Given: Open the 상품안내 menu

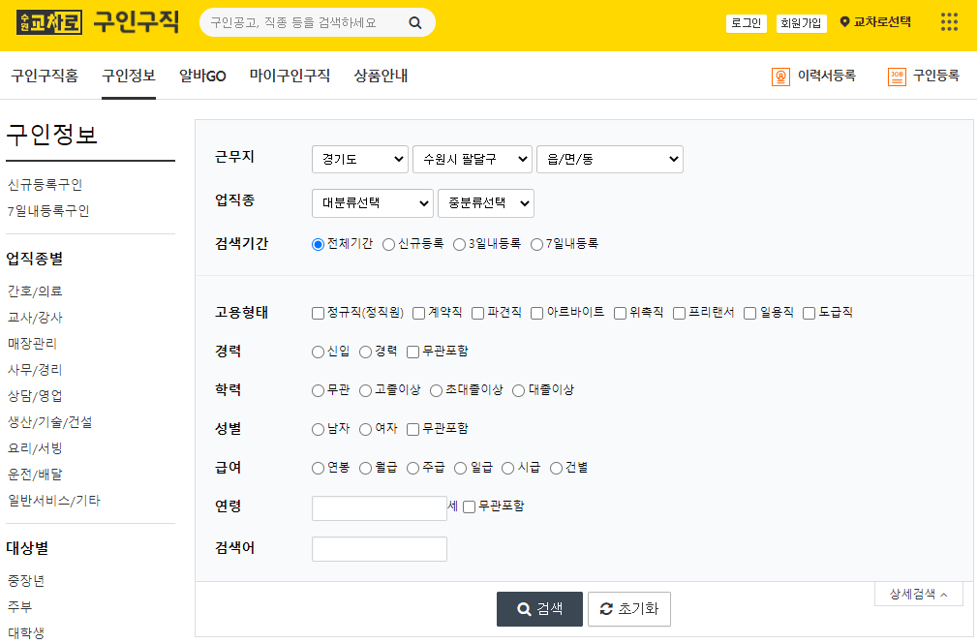Looking at the screenshot, I should pyautogui.click(x=382, y=75).
